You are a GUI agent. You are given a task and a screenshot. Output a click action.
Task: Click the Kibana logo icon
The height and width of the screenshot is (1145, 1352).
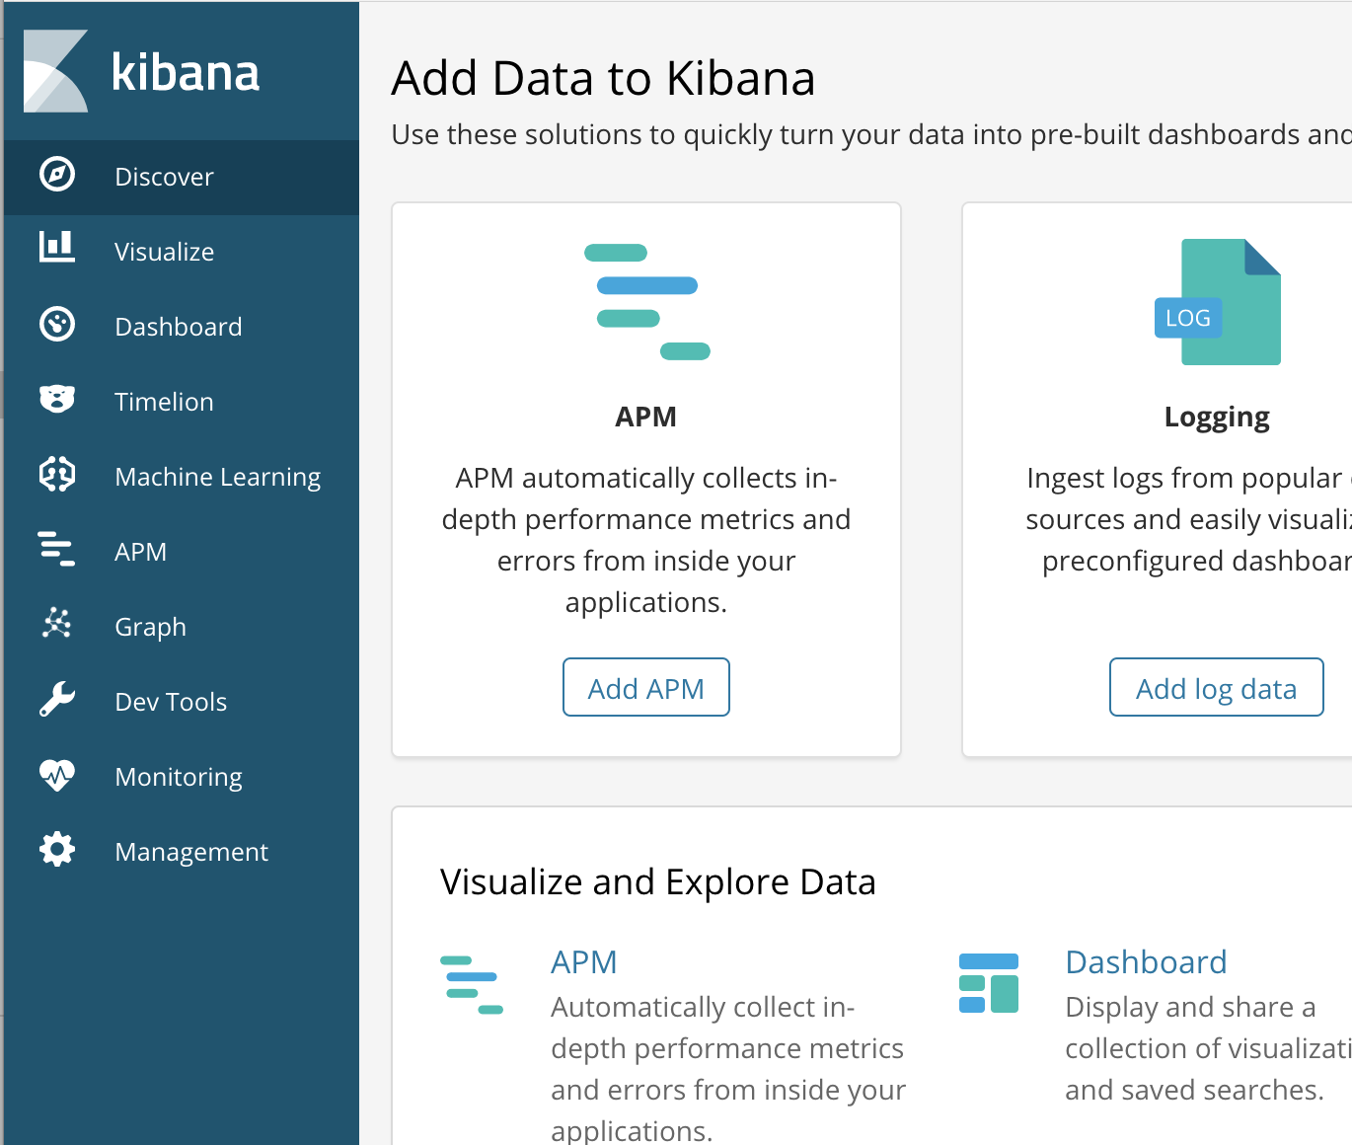click(56, 71)
